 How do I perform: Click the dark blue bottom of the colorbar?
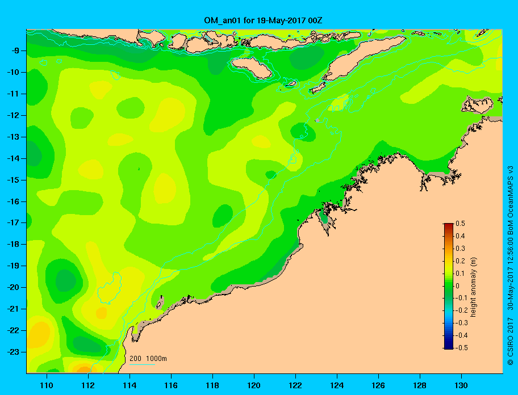pos(449,347)
